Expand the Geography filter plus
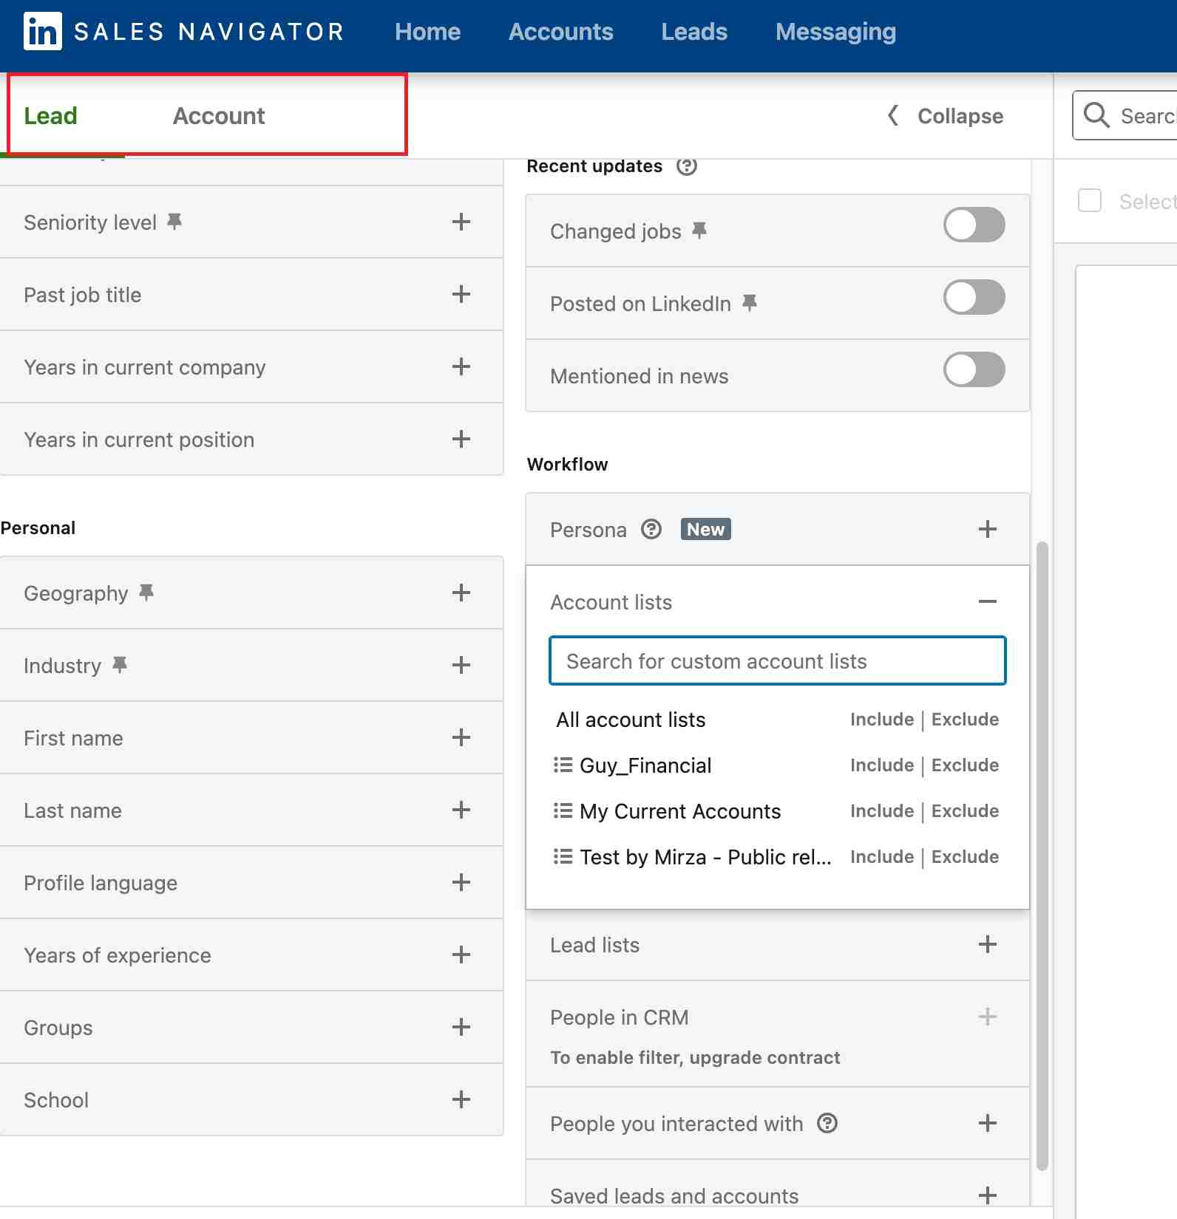This screenshot has width=1177, height=1219. [461, 593]
